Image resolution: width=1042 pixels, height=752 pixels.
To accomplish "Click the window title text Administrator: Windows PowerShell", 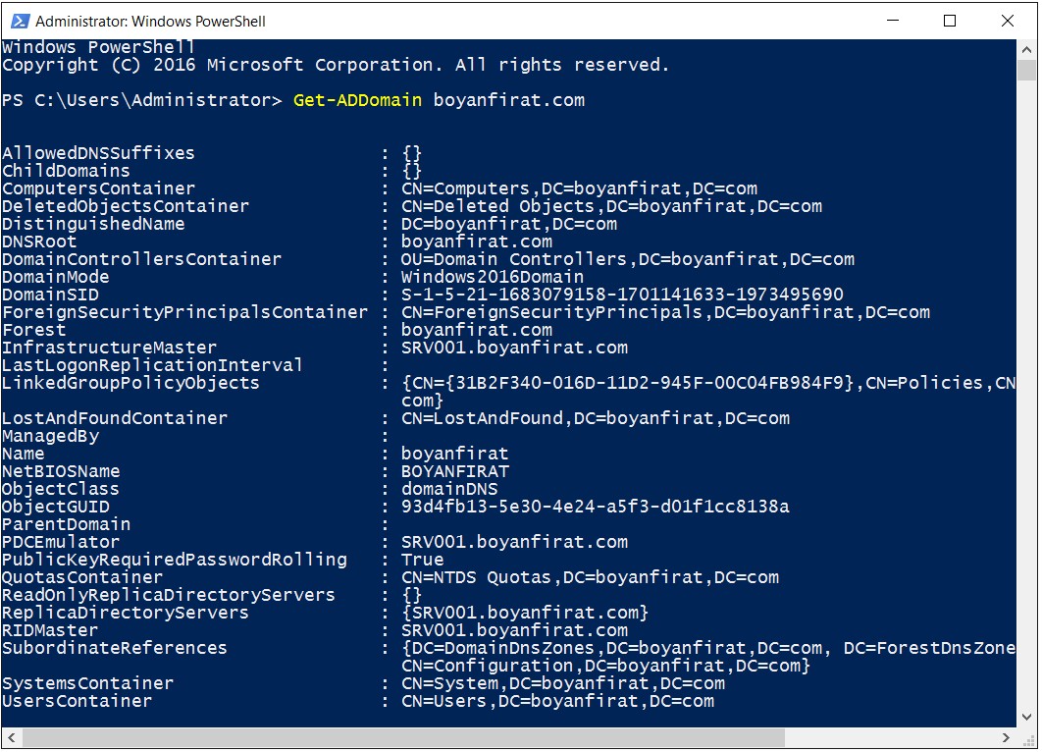I will pyautogui.click(x=150, y=22).
